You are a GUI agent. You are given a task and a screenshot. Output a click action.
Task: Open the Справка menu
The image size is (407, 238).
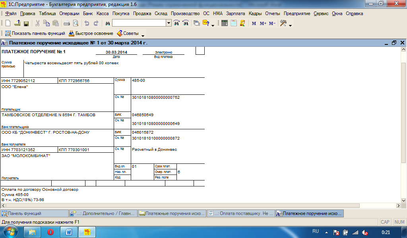354,13
